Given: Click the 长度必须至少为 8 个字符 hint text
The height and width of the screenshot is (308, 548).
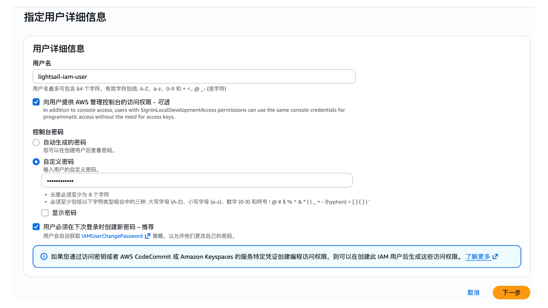Looking at the screenshot, I should (x=80, y=194).
